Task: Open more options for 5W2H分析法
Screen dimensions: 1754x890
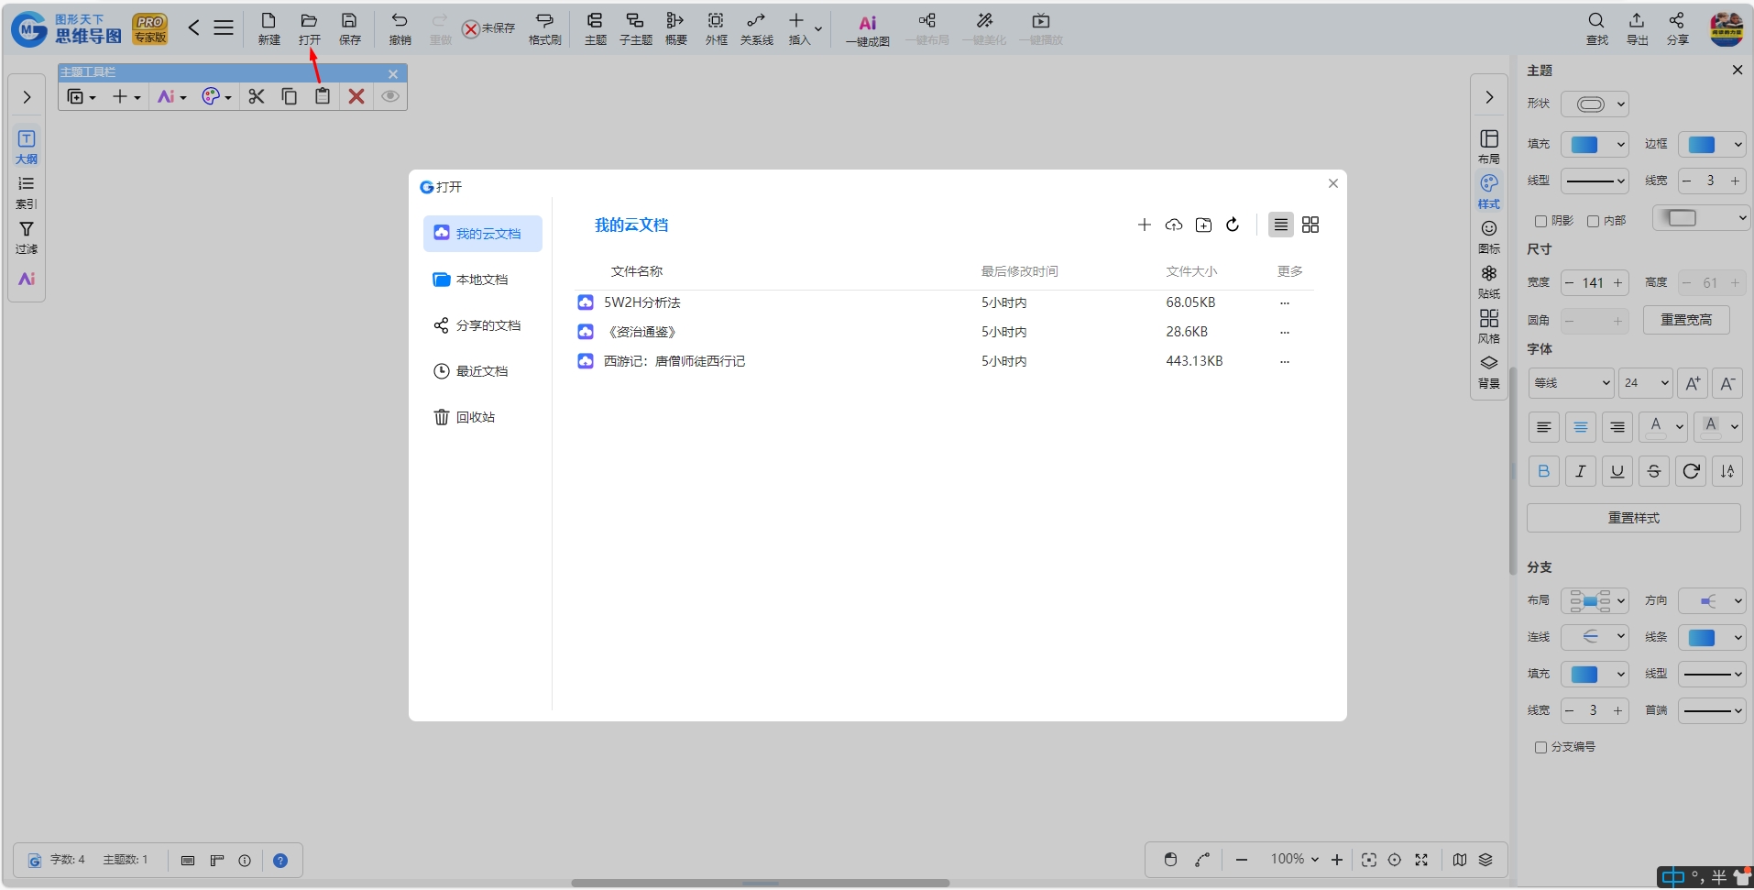Action: 1285,302
